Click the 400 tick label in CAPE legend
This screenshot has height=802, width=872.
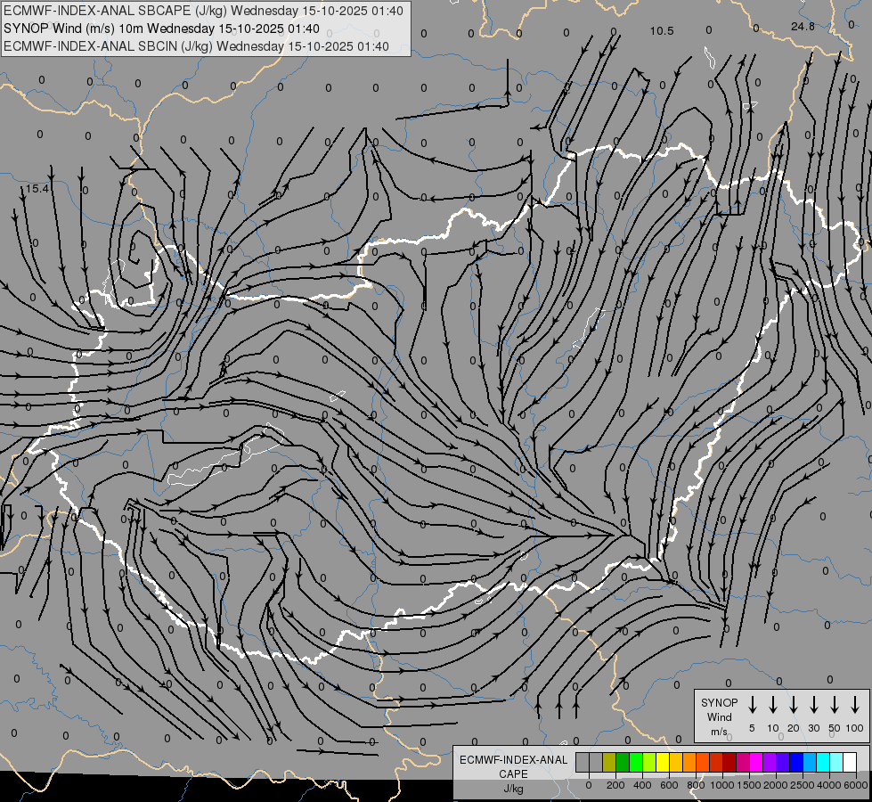coord(642,785)
